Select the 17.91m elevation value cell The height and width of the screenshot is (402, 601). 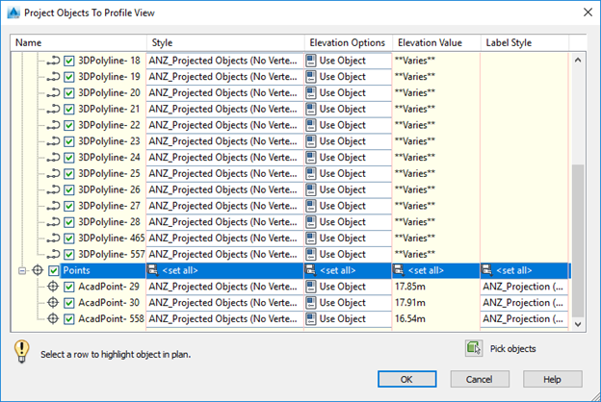point(435,303)
